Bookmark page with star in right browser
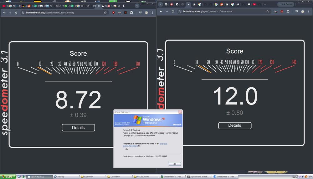Screen dimensions: 313x179 (x=268, y=11)
